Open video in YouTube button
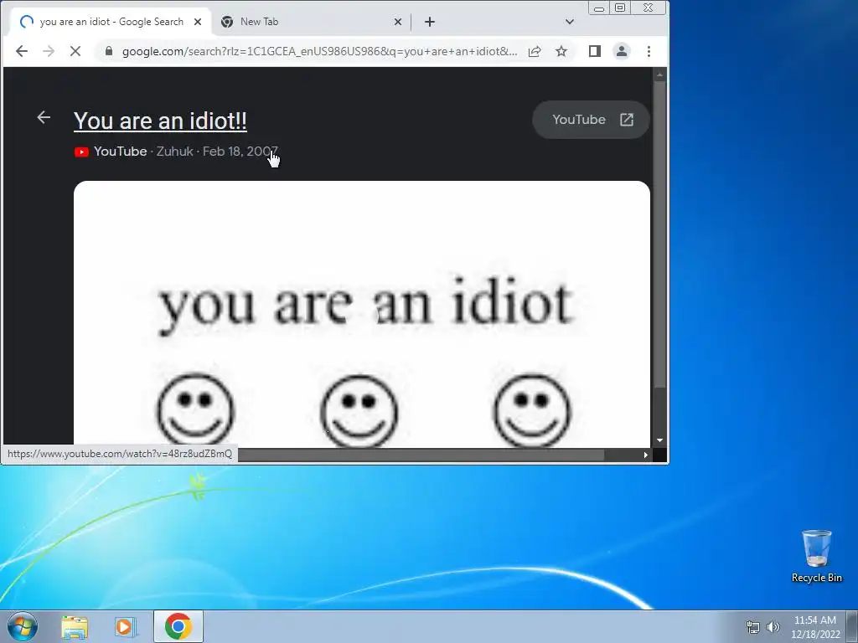 (x=591, y=120)
